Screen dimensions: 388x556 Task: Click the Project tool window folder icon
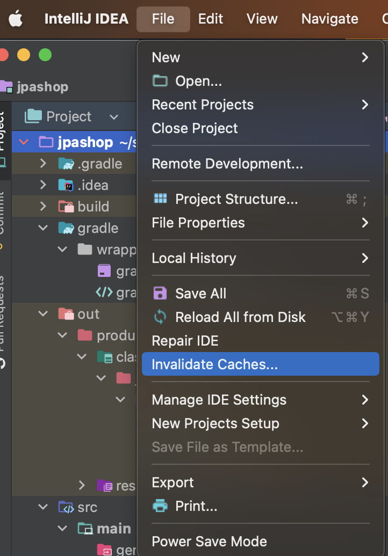click(x=33, y=116)
